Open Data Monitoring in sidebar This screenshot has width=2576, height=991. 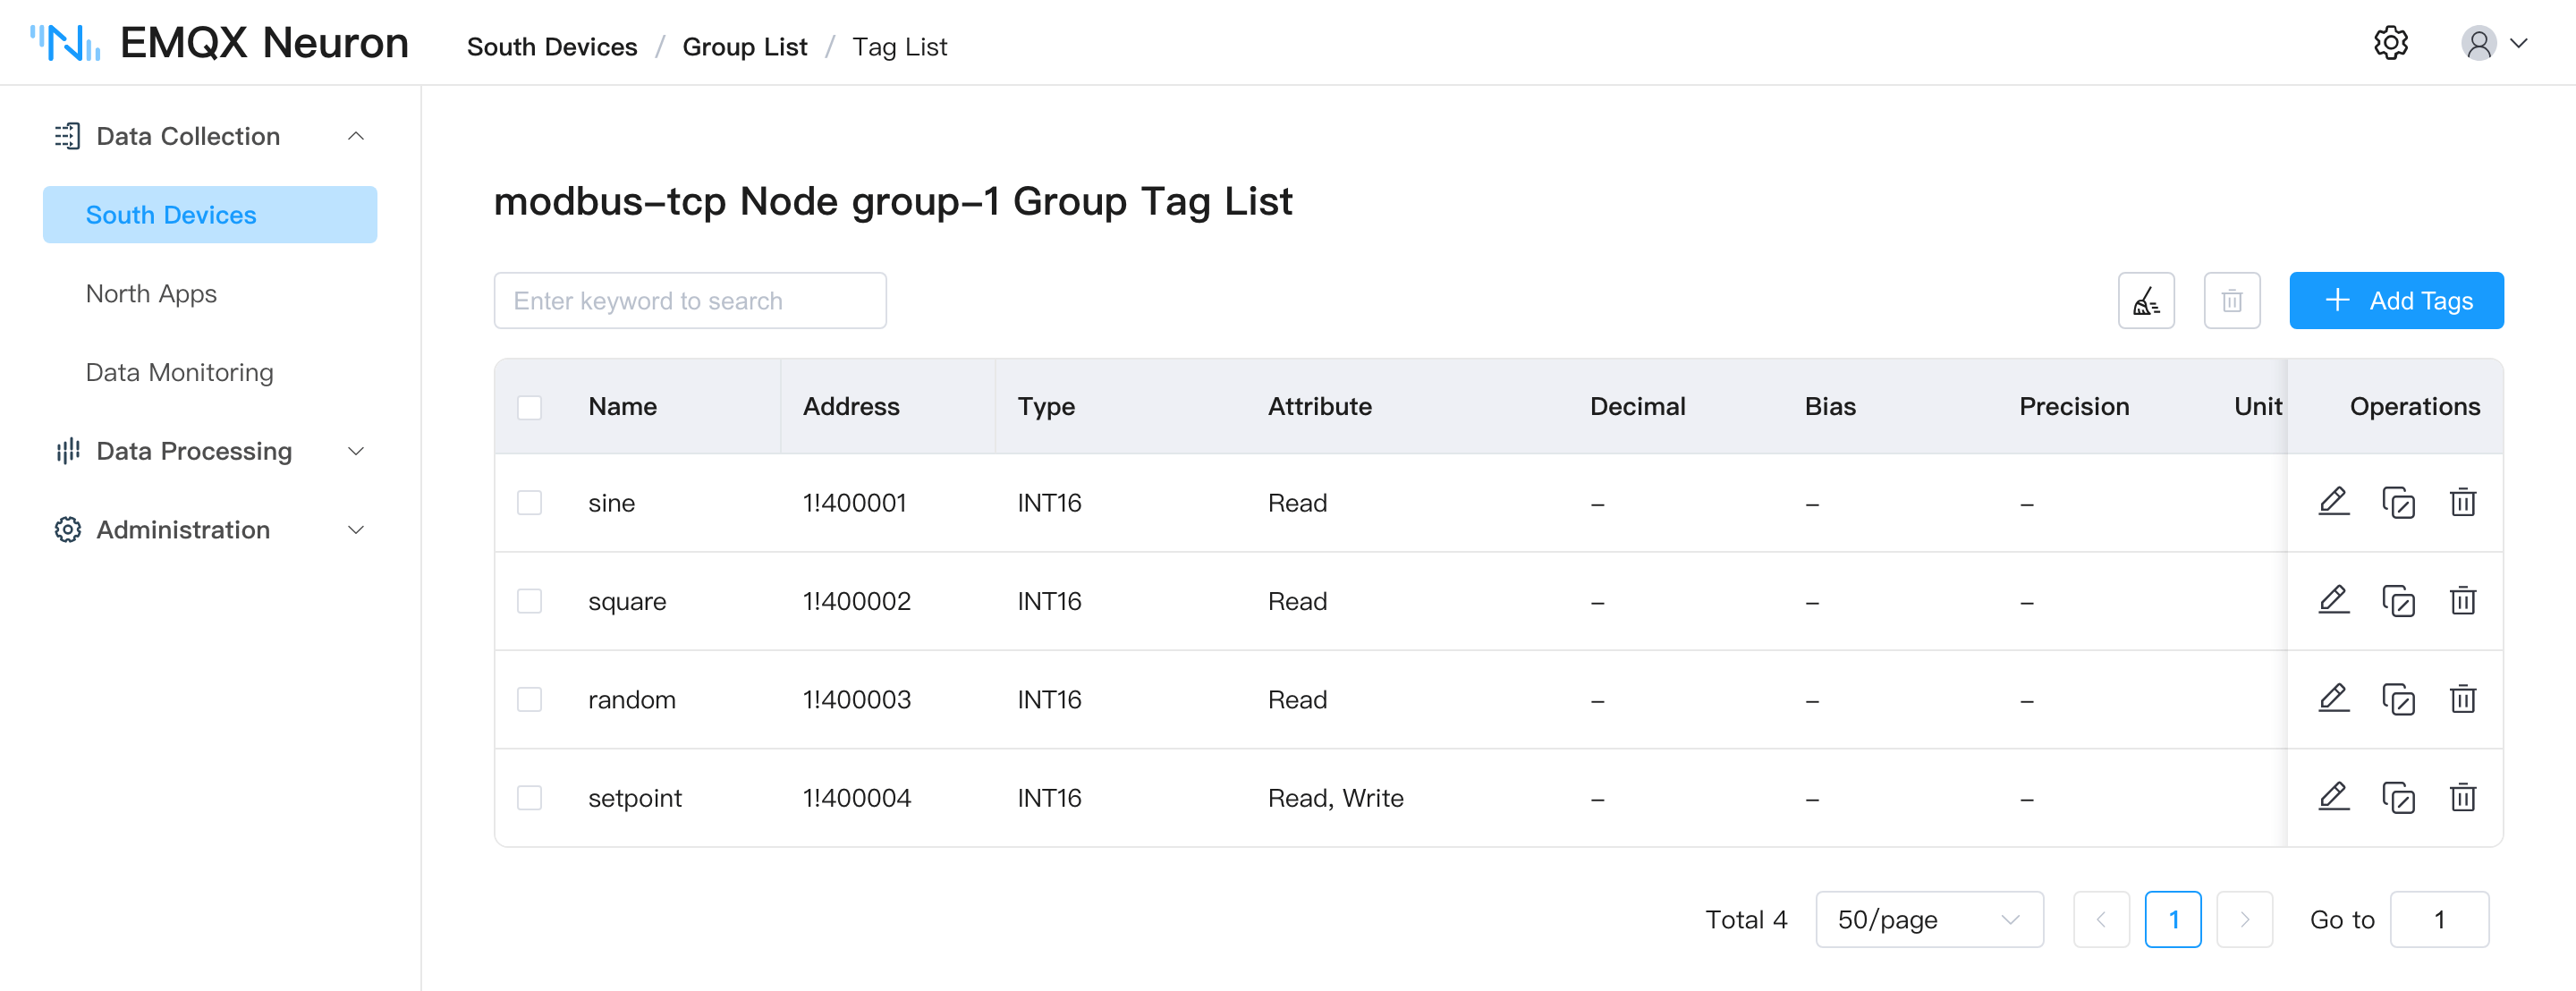click(x=179, y=372)
